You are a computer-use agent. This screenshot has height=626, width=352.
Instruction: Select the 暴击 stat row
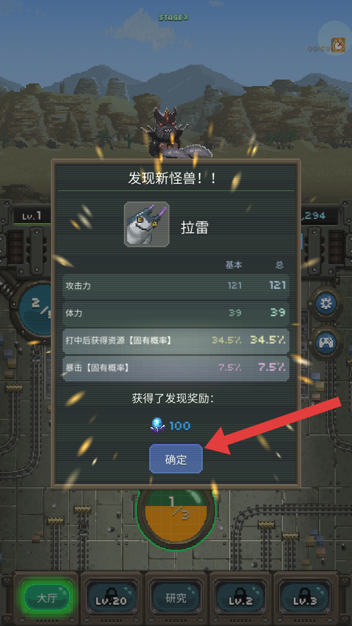point(176,368)
